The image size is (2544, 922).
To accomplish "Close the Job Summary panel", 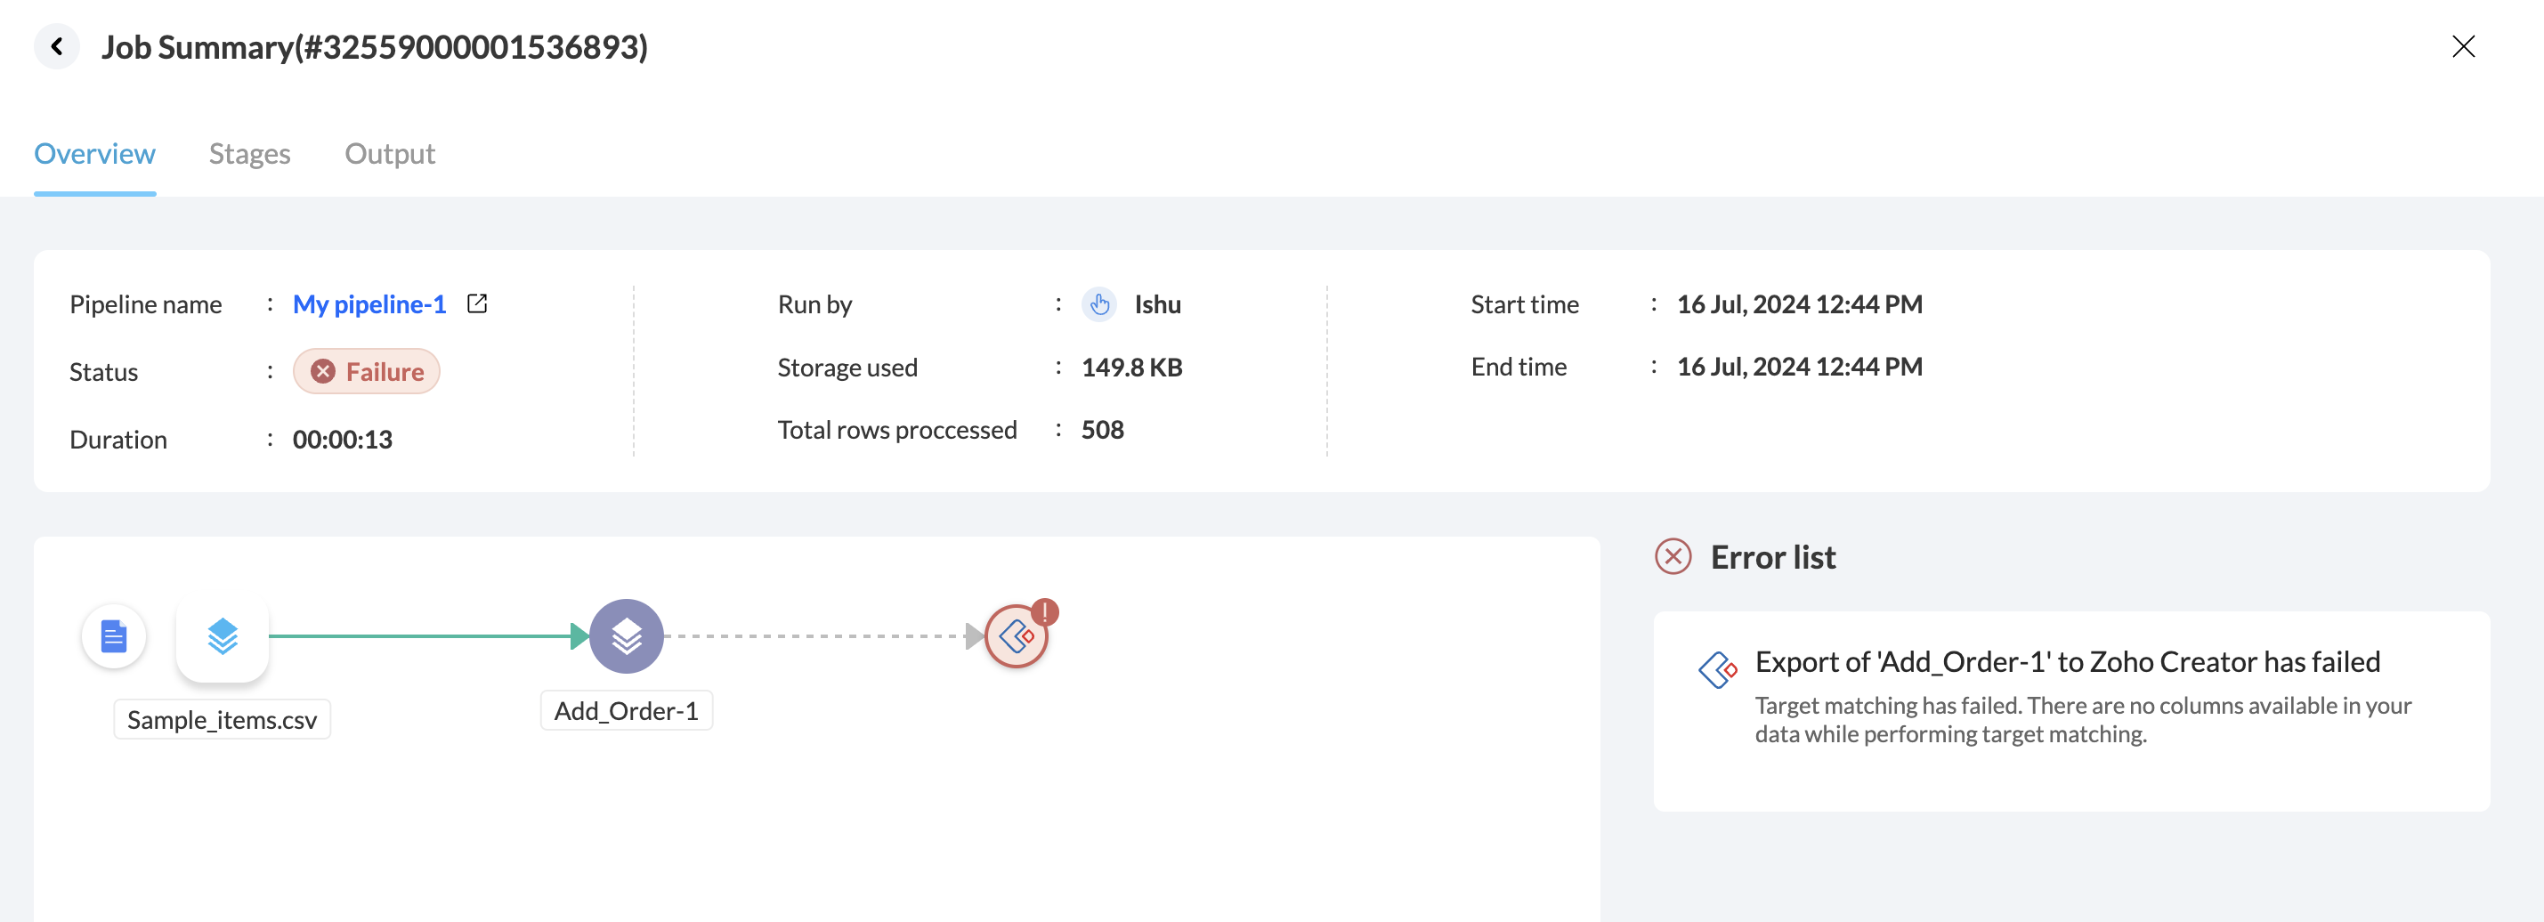I will coord(2462,46).
